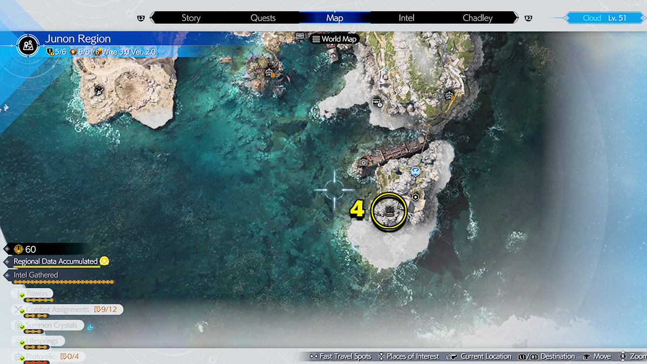This screenshot has height=364, width=647.
Task: Switch to the Quests tab
Action: click(x=263, y=18)
